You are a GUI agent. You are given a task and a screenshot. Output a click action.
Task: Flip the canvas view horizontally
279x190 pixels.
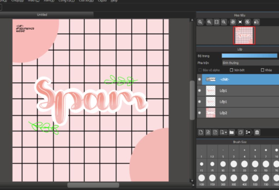click(256, 22)
